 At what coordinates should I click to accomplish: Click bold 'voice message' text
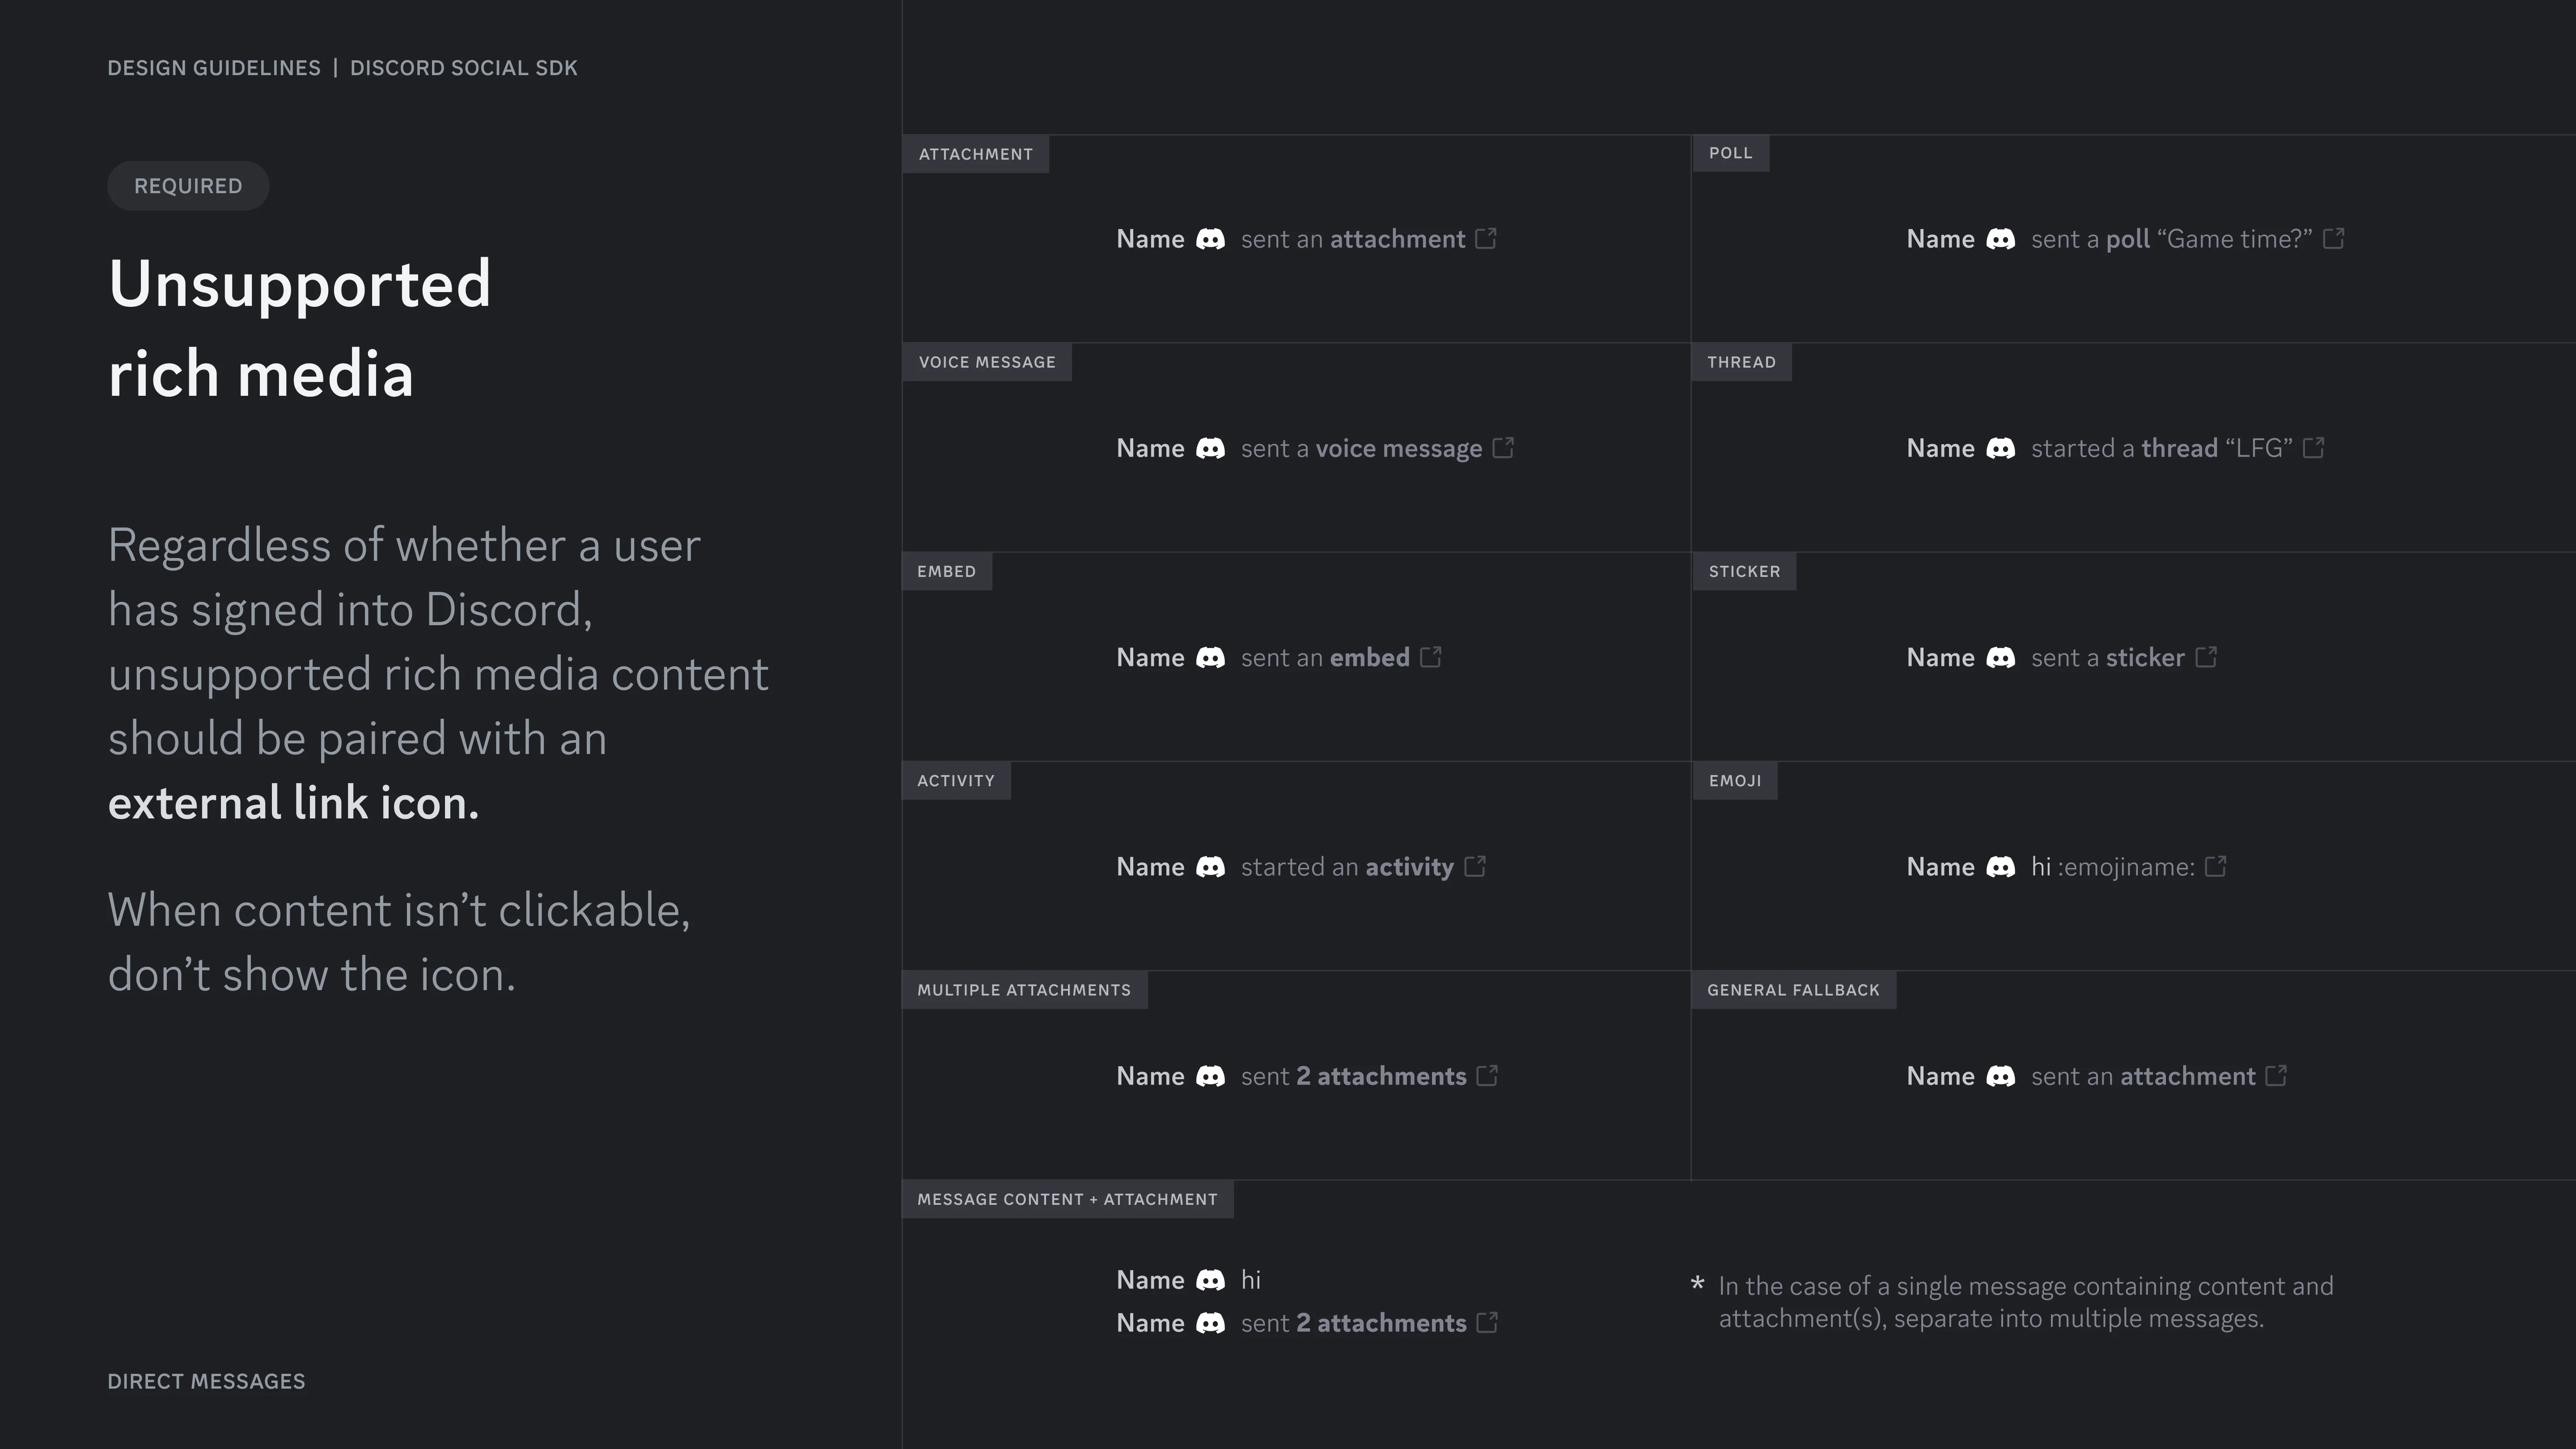point(1399,448)
